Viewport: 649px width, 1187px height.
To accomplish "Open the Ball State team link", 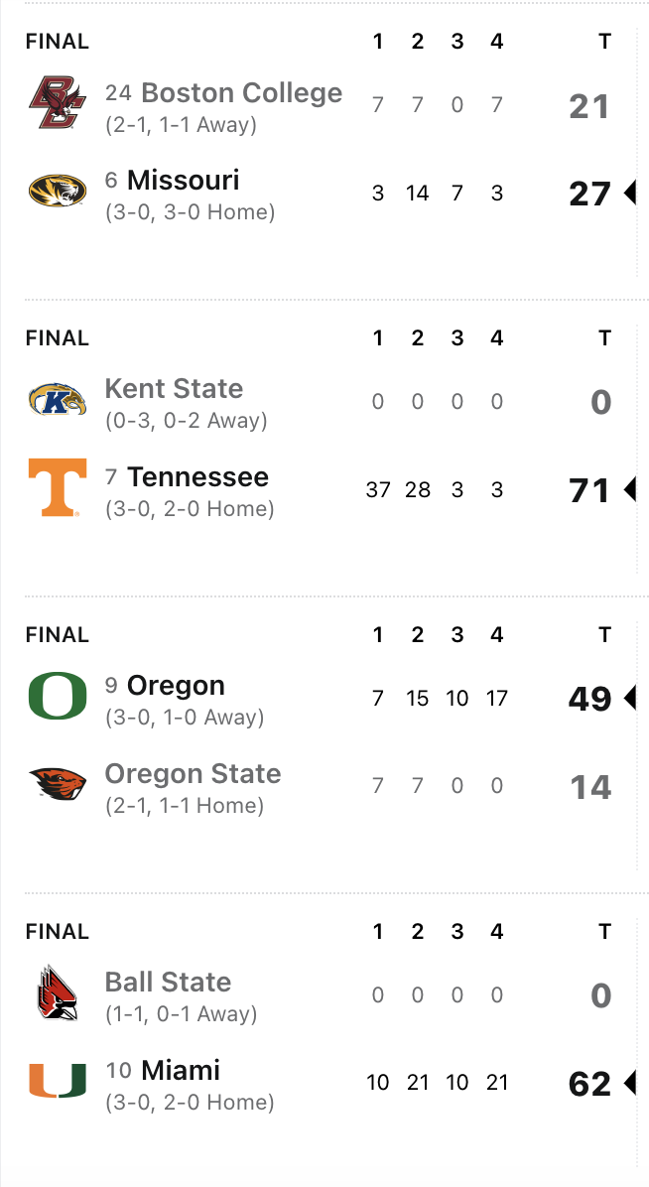I will (168, 983).
